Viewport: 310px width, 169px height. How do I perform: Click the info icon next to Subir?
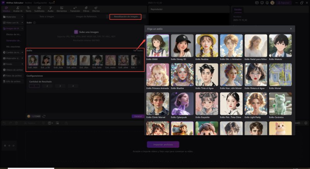34,23
